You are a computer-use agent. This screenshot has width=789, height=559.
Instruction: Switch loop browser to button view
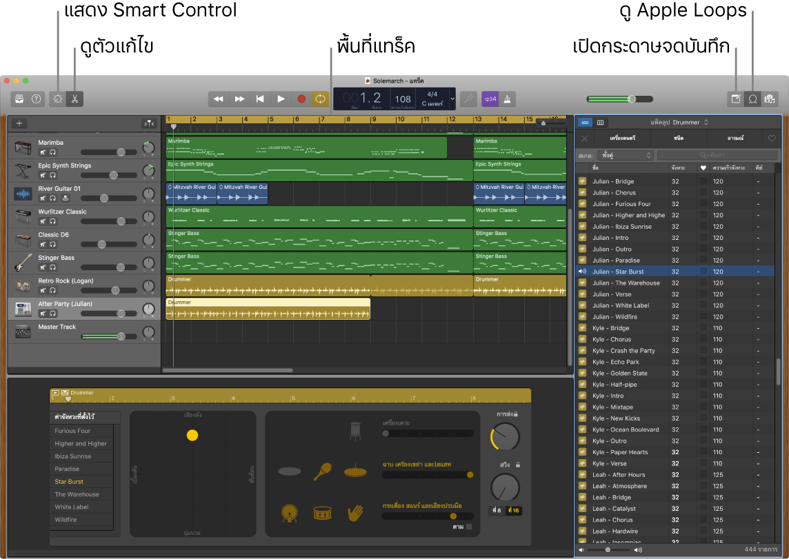pos(585,122)
